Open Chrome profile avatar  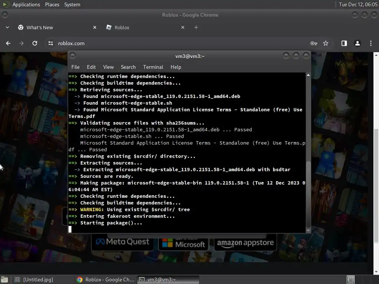357,43
